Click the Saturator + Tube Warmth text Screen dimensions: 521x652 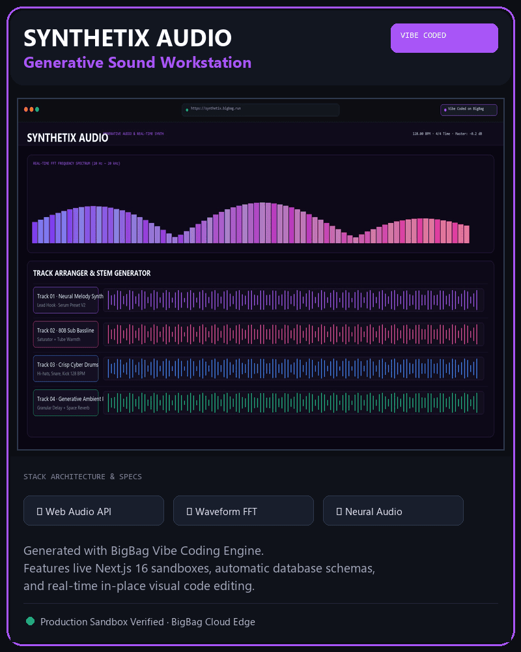coord(59,339)
